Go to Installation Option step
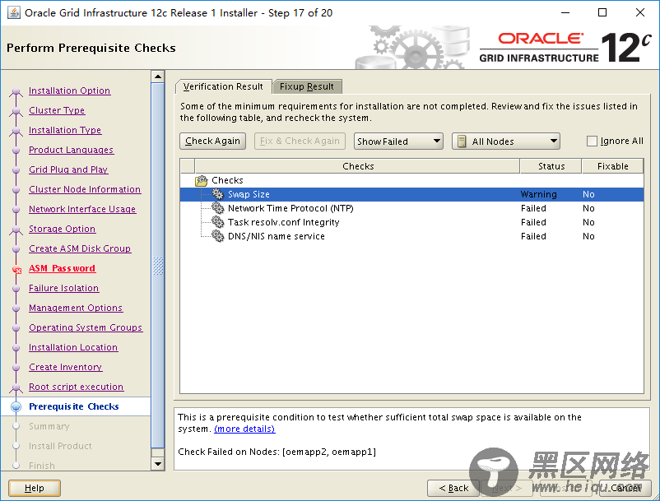This screenshot has height=501, width=660. [69, 90]
